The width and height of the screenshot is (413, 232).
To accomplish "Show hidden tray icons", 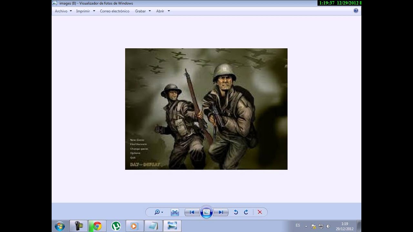I will [306, 226].
